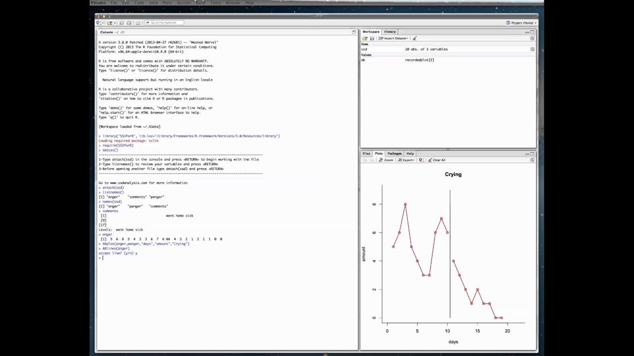Viewport: 634px width, 356px height.
Task: Click the Zoom plot button
Action: (386, 160)
